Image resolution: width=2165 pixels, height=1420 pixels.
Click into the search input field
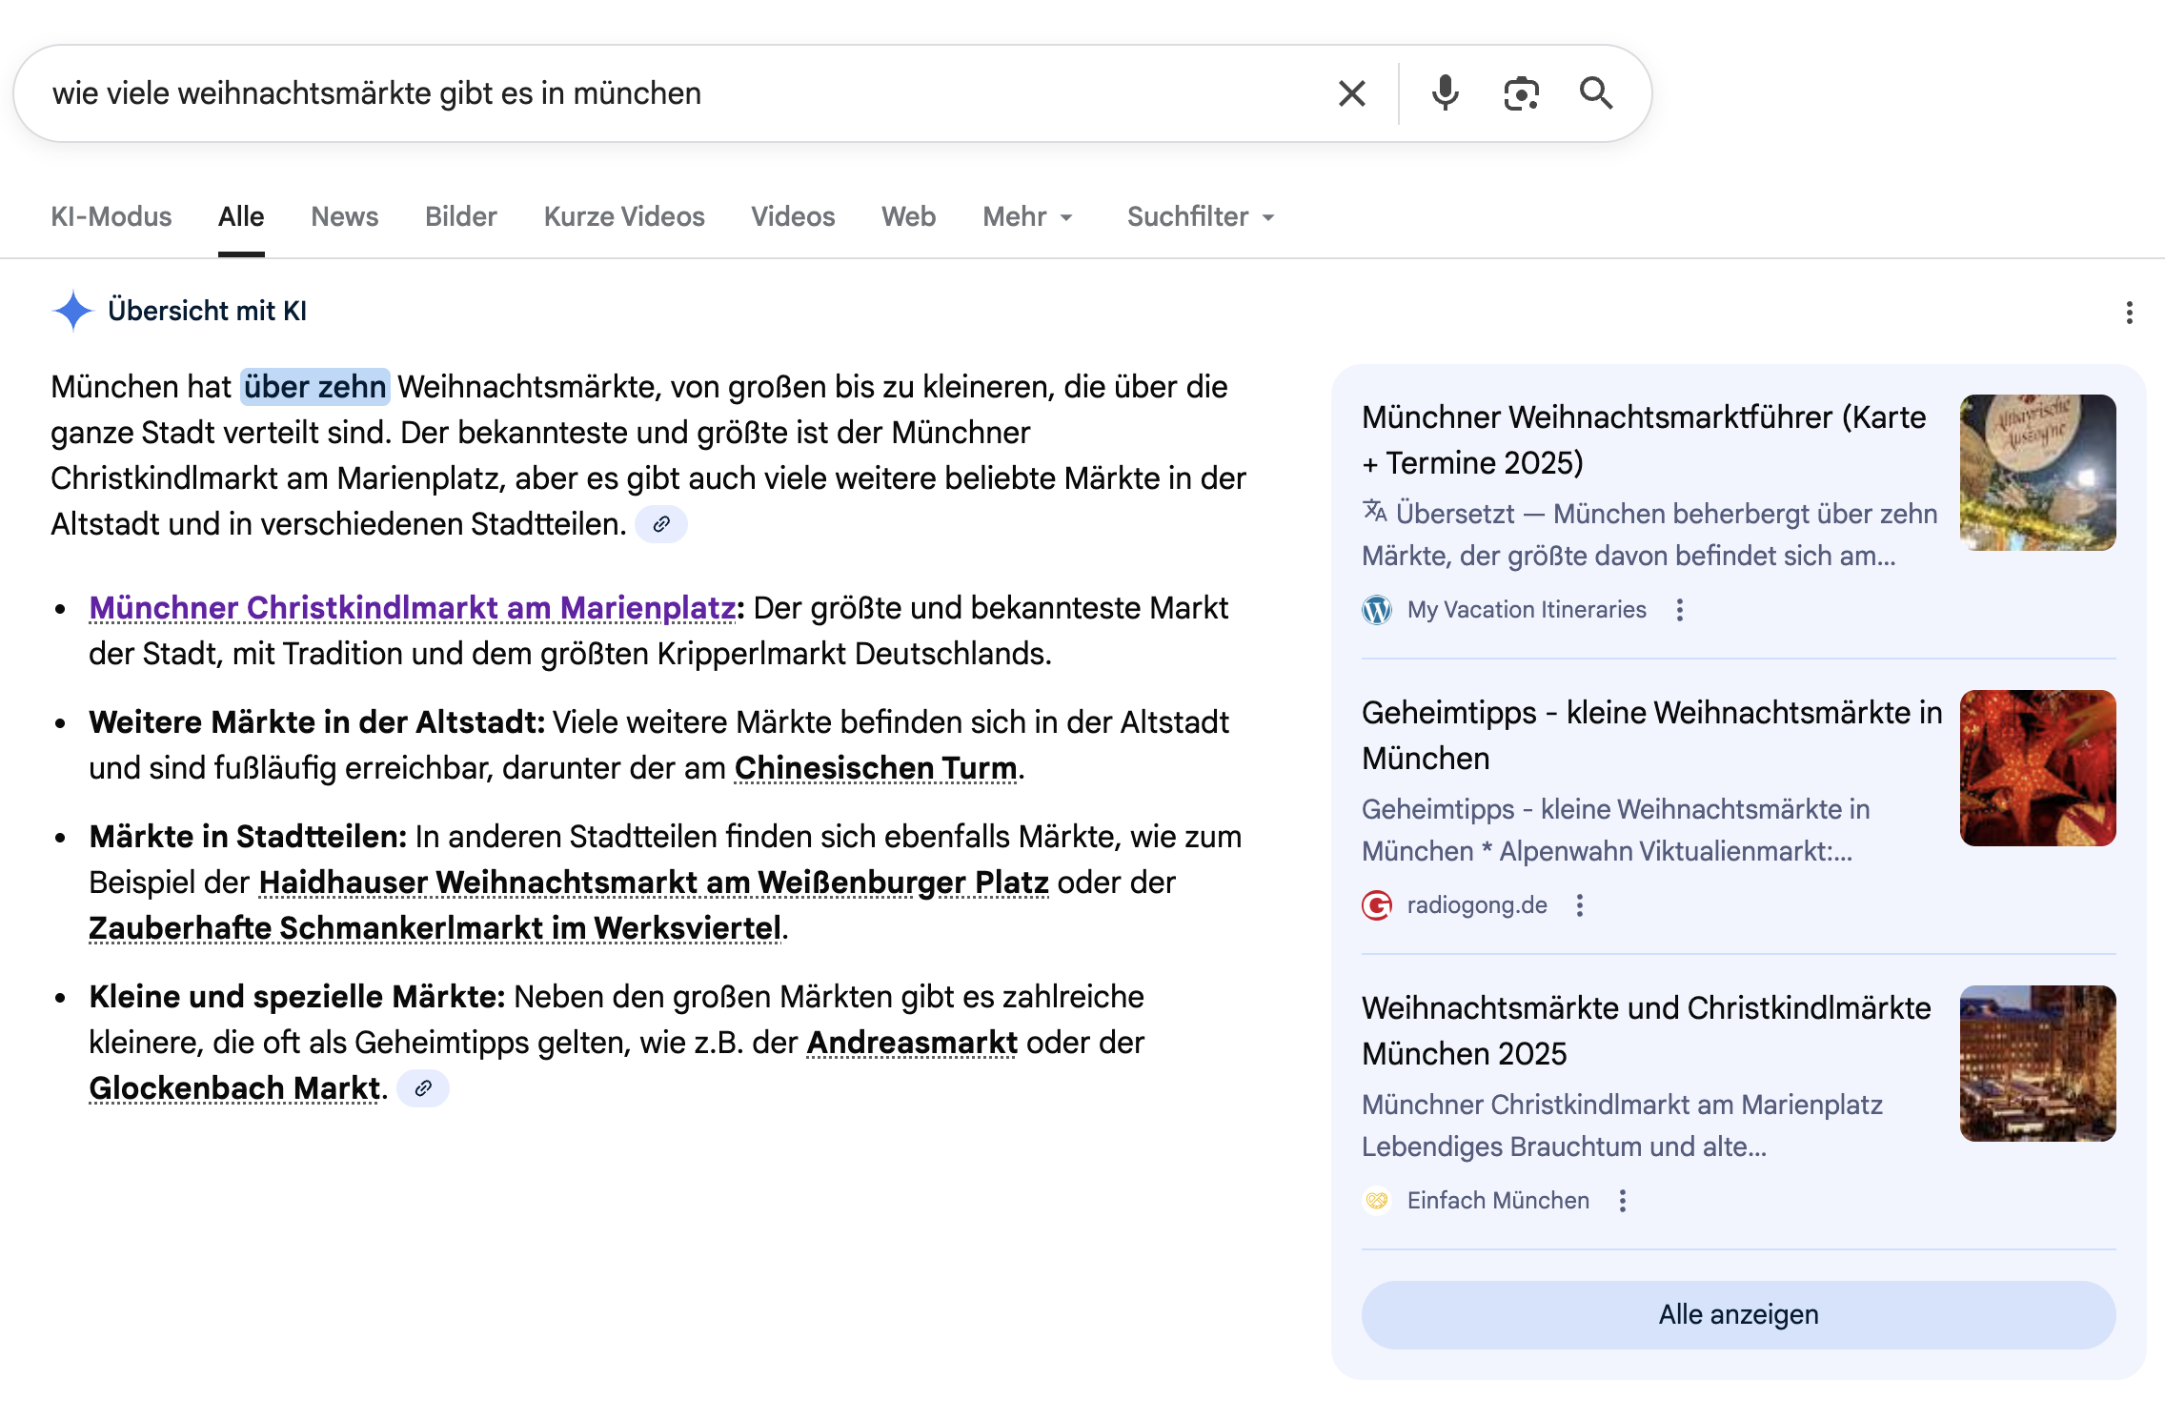[x=667, y=93]
